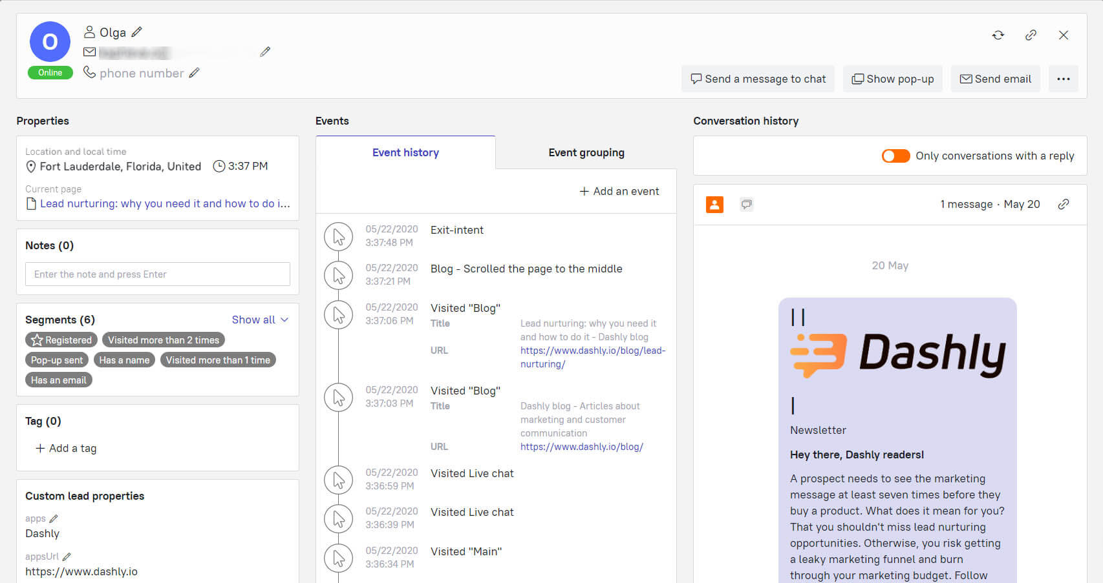Close the lead card with X icon

click(x=1064, y=35)
